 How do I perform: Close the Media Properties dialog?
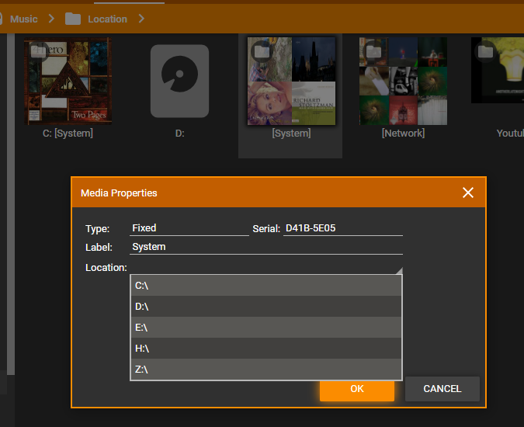click(467, 193)
